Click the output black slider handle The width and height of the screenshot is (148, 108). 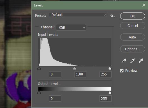(x=39, y=92)
